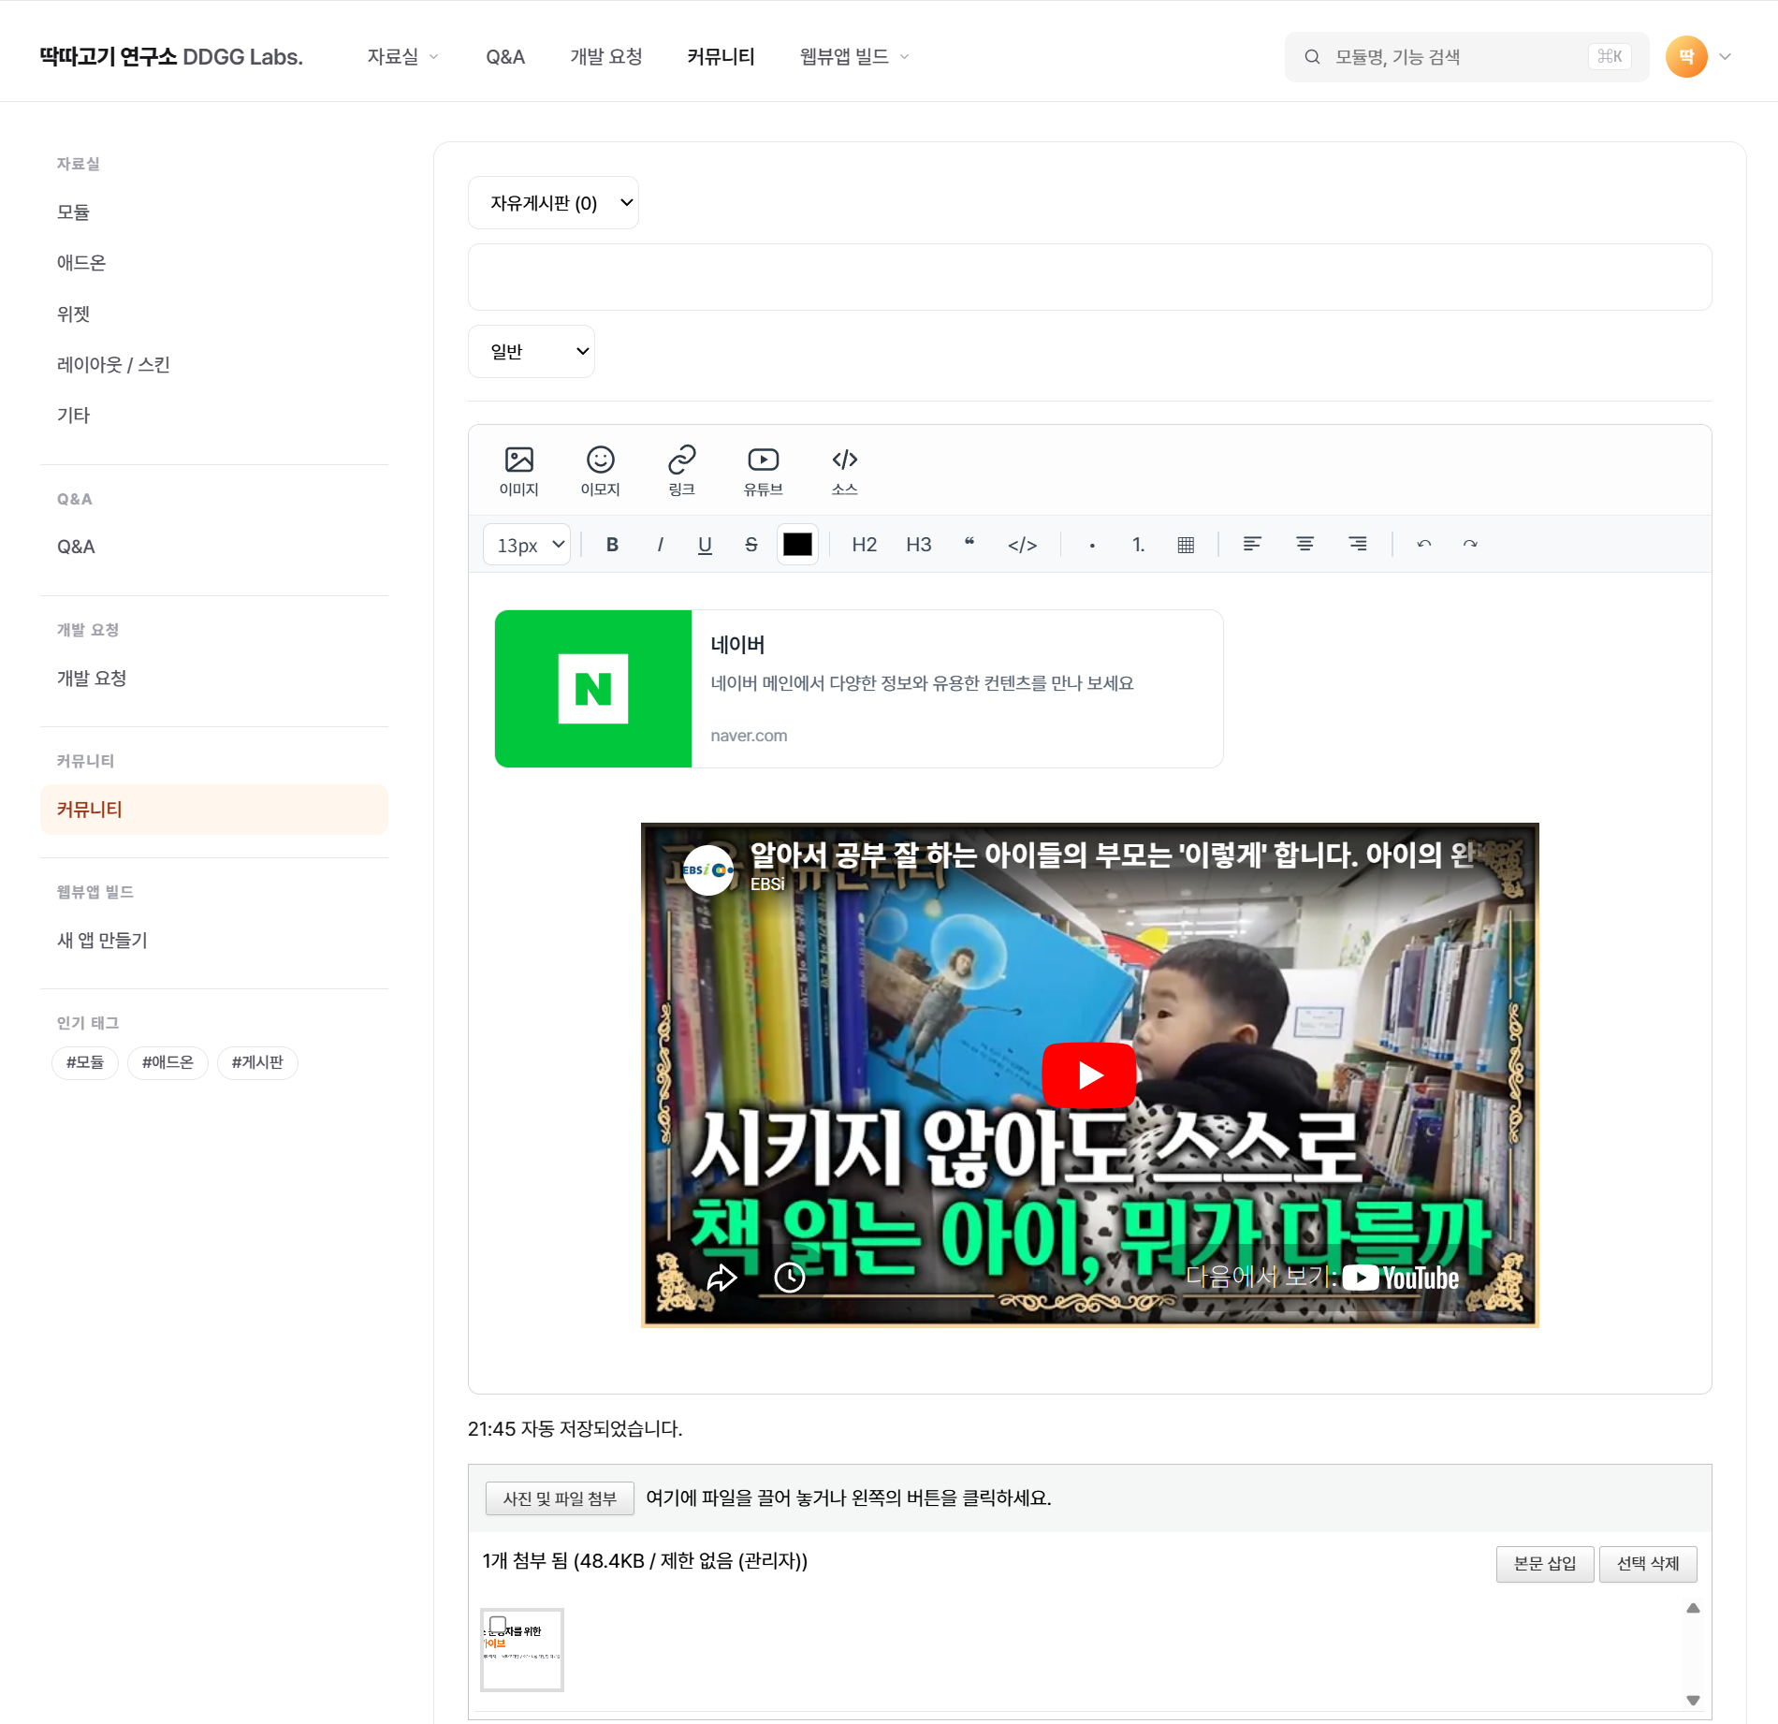Click the 본문 삽입 button
1778x1724 pixels.
(1545, 1564)
